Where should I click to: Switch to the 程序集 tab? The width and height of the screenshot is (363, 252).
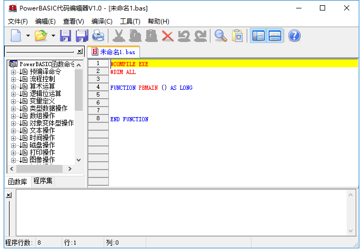[x=43, y=181]
